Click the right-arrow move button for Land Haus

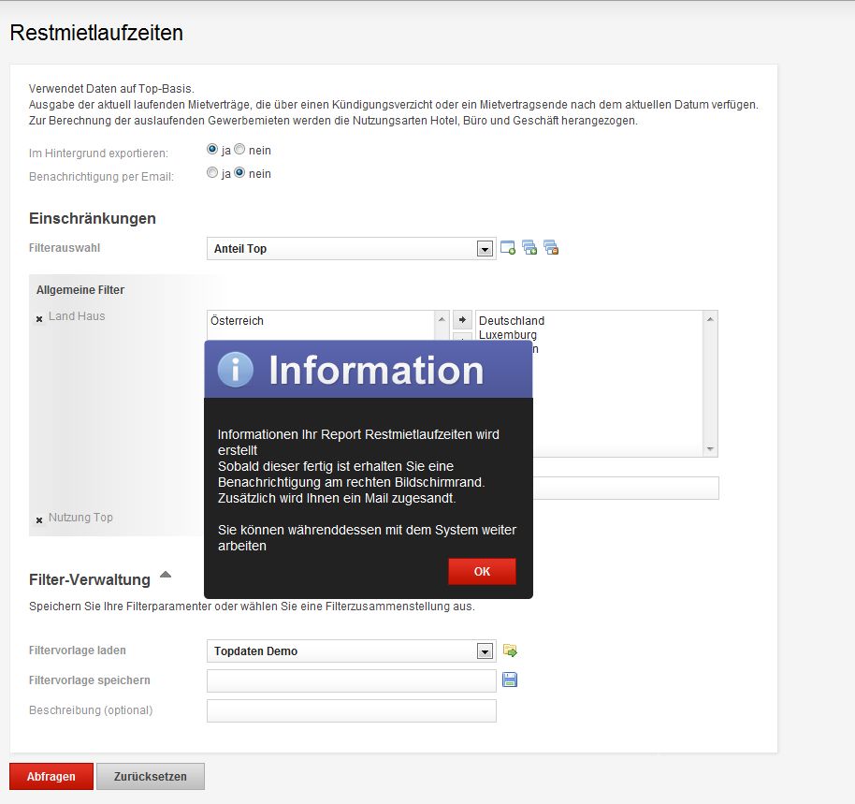[x=462, y=320]
